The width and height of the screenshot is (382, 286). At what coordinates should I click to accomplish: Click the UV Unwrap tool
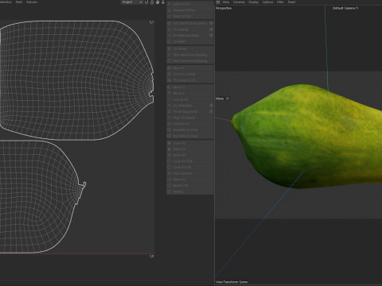190,29
